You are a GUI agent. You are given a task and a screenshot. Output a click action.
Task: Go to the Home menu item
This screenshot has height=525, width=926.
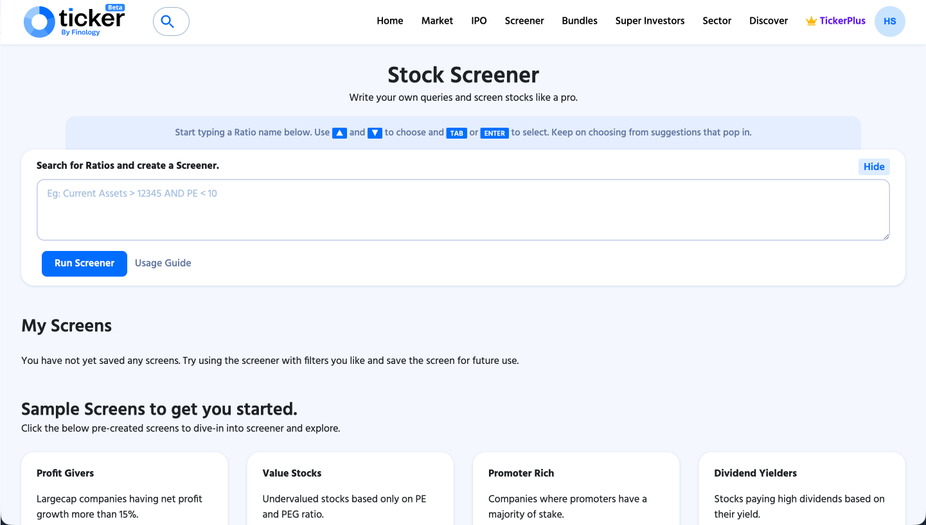click(389, 21)
